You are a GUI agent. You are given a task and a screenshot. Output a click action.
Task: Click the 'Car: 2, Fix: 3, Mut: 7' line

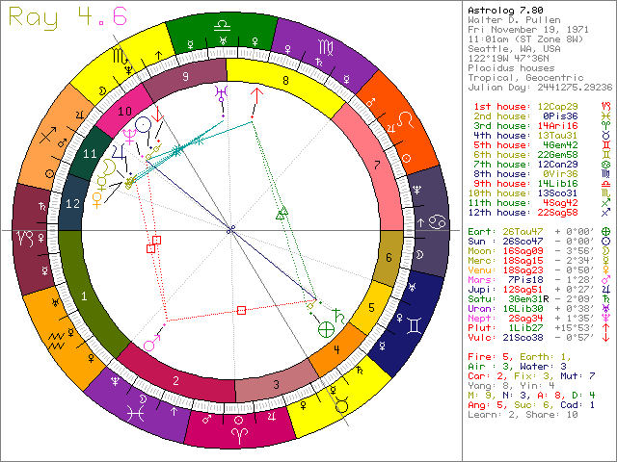click(x=531, y=376)
